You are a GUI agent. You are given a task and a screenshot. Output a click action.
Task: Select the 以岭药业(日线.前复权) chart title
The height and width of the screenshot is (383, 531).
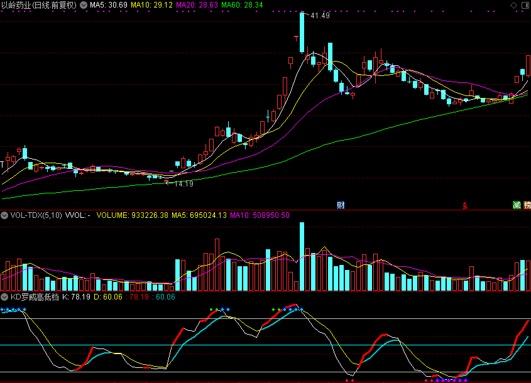(x=40, y=5)
